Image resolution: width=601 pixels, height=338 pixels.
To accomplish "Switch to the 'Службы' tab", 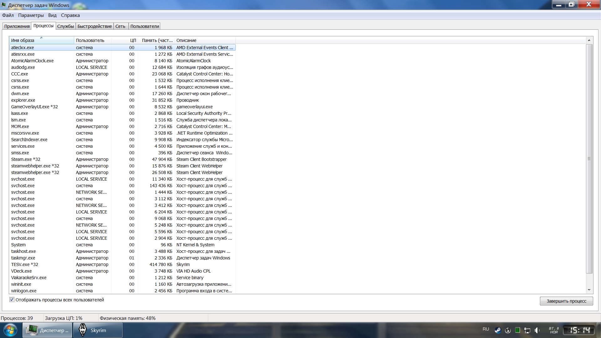I will [65, 26].
